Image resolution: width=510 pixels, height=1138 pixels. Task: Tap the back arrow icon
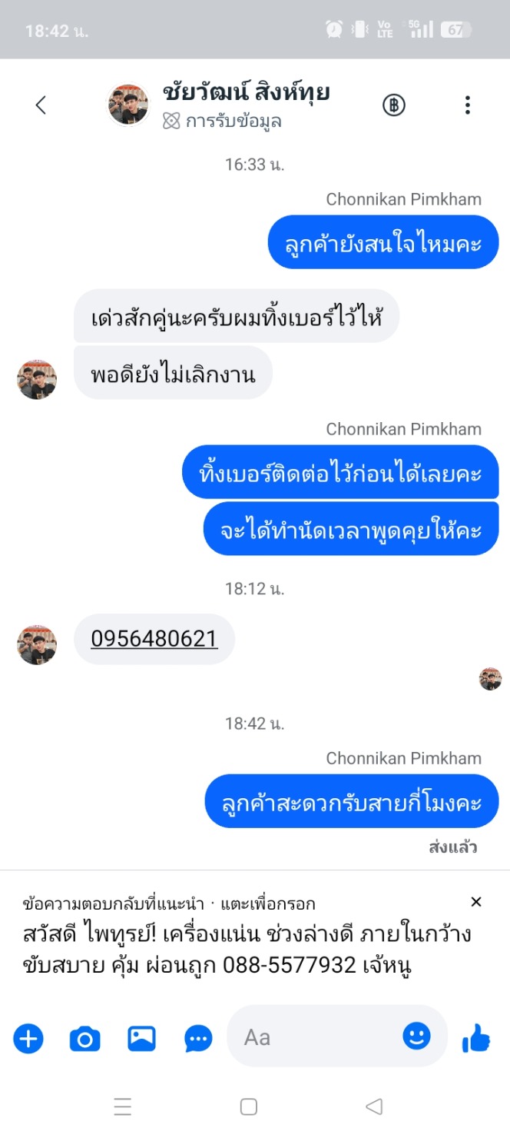(41, 105)
